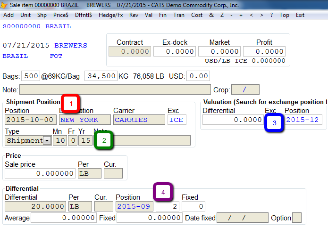Click the Rev menu item
The height and width of the screenshot is (227, 328).
[134, 15]
